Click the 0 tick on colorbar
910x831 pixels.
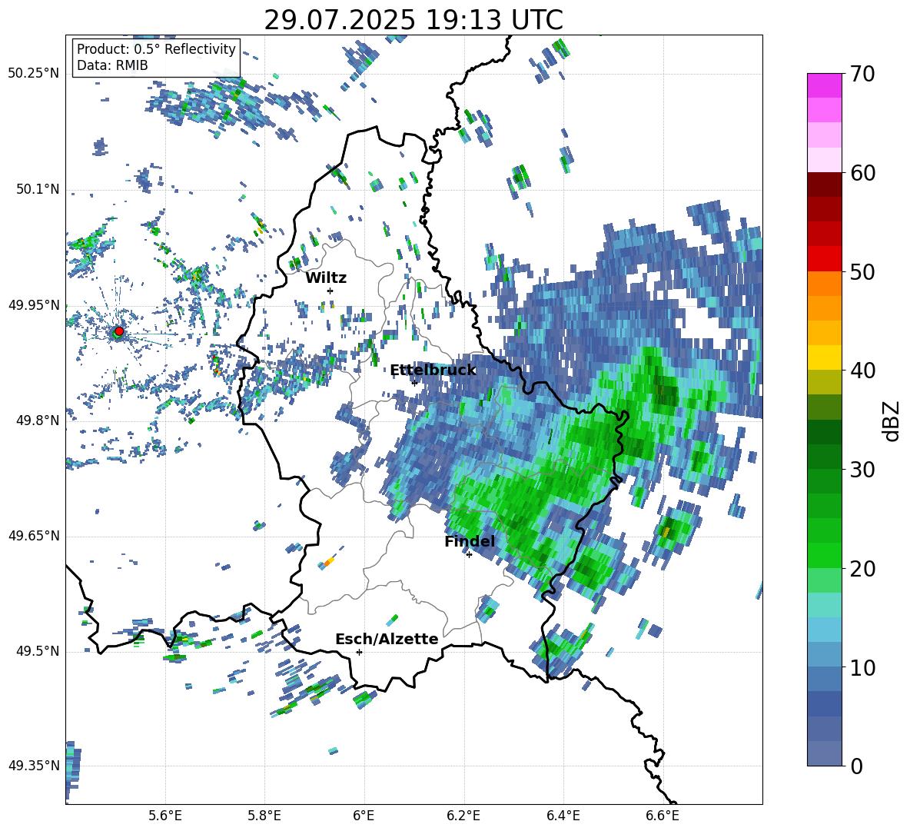857,766
